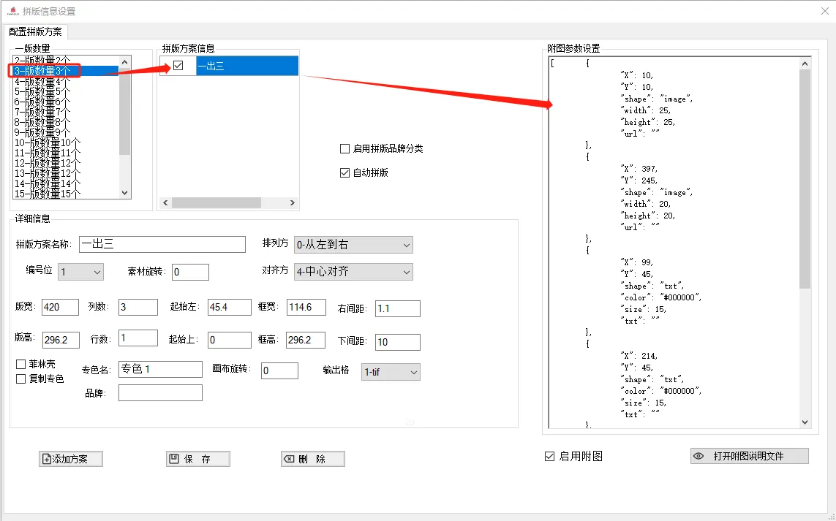Toggle 启用附图 checkbox

550,456
